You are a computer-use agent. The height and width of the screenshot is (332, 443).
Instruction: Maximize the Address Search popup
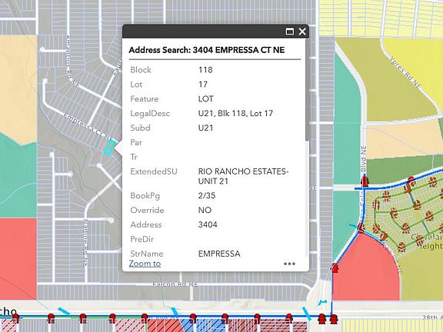tap(290, 32)
